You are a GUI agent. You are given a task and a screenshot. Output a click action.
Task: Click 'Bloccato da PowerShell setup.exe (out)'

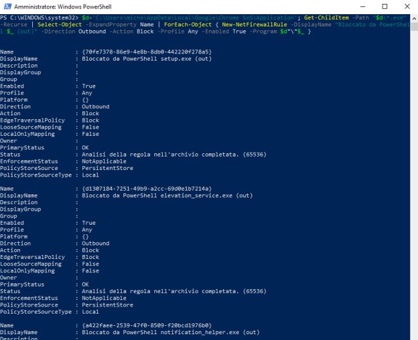point(147,59)
